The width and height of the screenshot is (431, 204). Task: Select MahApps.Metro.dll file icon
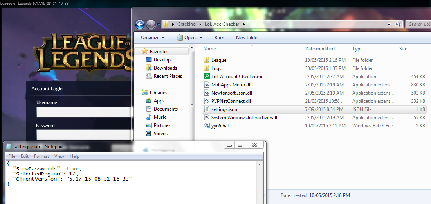click(x=207, y=84)
